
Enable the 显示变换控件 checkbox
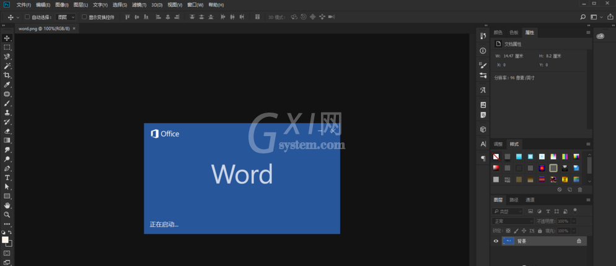84,17
